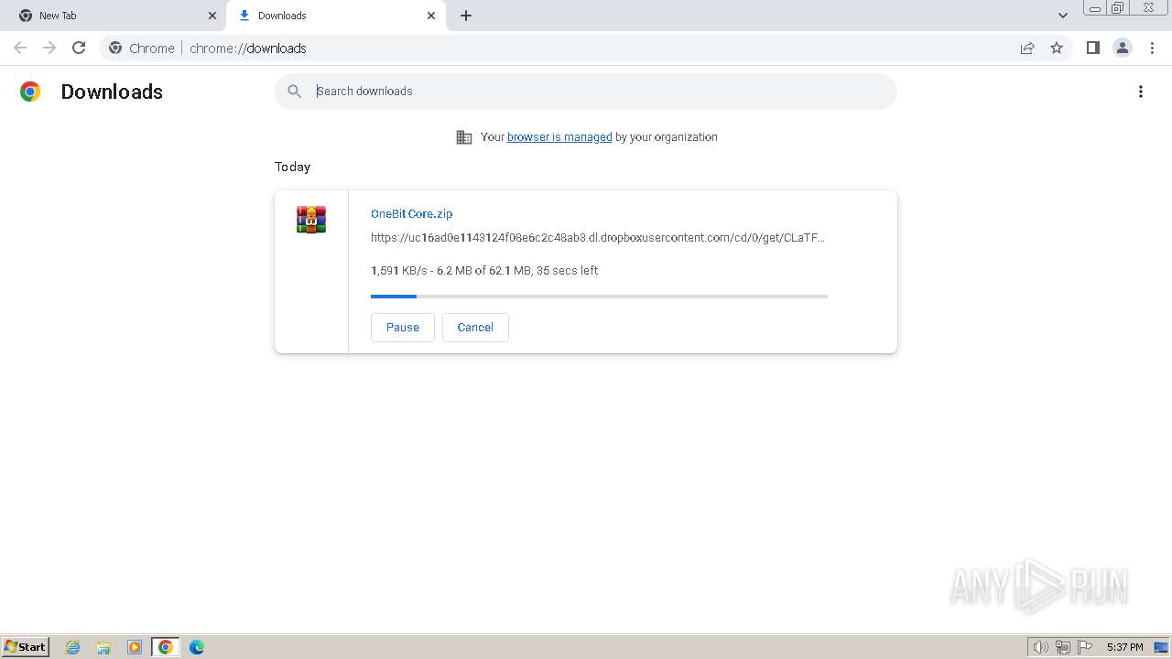
Task: Click the Chrome logo beside Downloads
Action: click(x=30, y=92)
